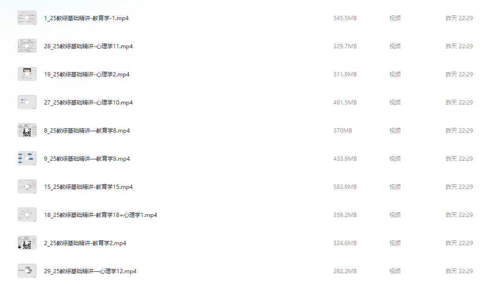499x284 pixels.
Task: Click thumbnail of 18_25教综基础精讲-教育学18+心理学1.mp4
Action: (x=27, y=215)
